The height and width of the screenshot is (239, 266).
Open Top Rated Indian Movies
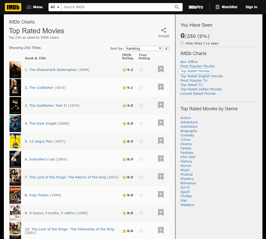pyautogui.click(x=201, y=89)
